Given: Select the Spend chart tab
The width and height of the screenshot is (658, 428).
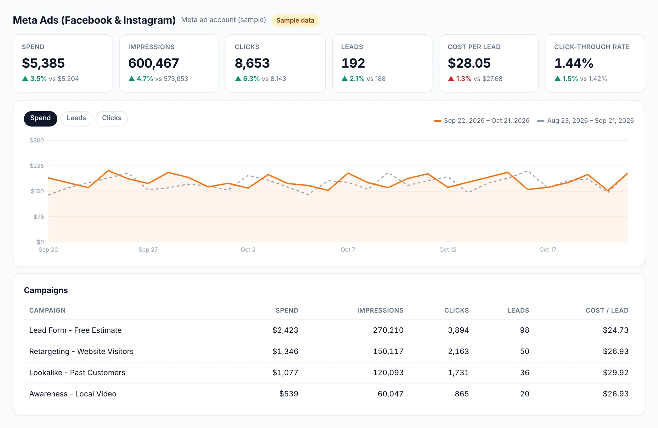Looking at the screenshot, I should point(40,118).
